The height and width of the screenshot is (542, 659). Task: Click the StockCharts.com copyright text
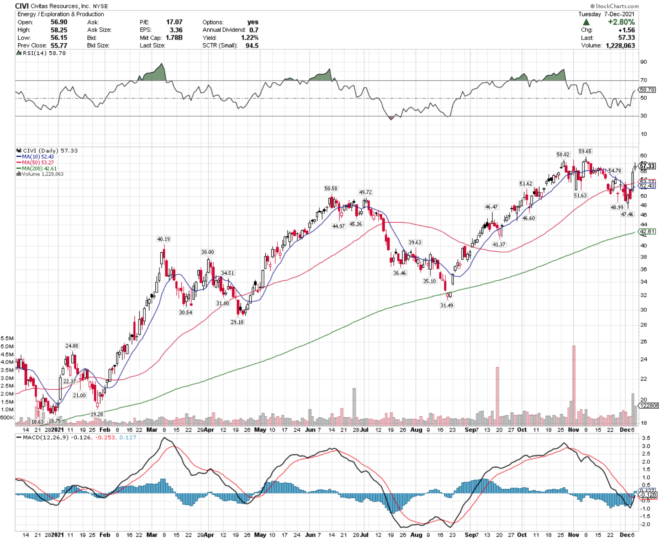pyautogui.click(x=615, y=6)
